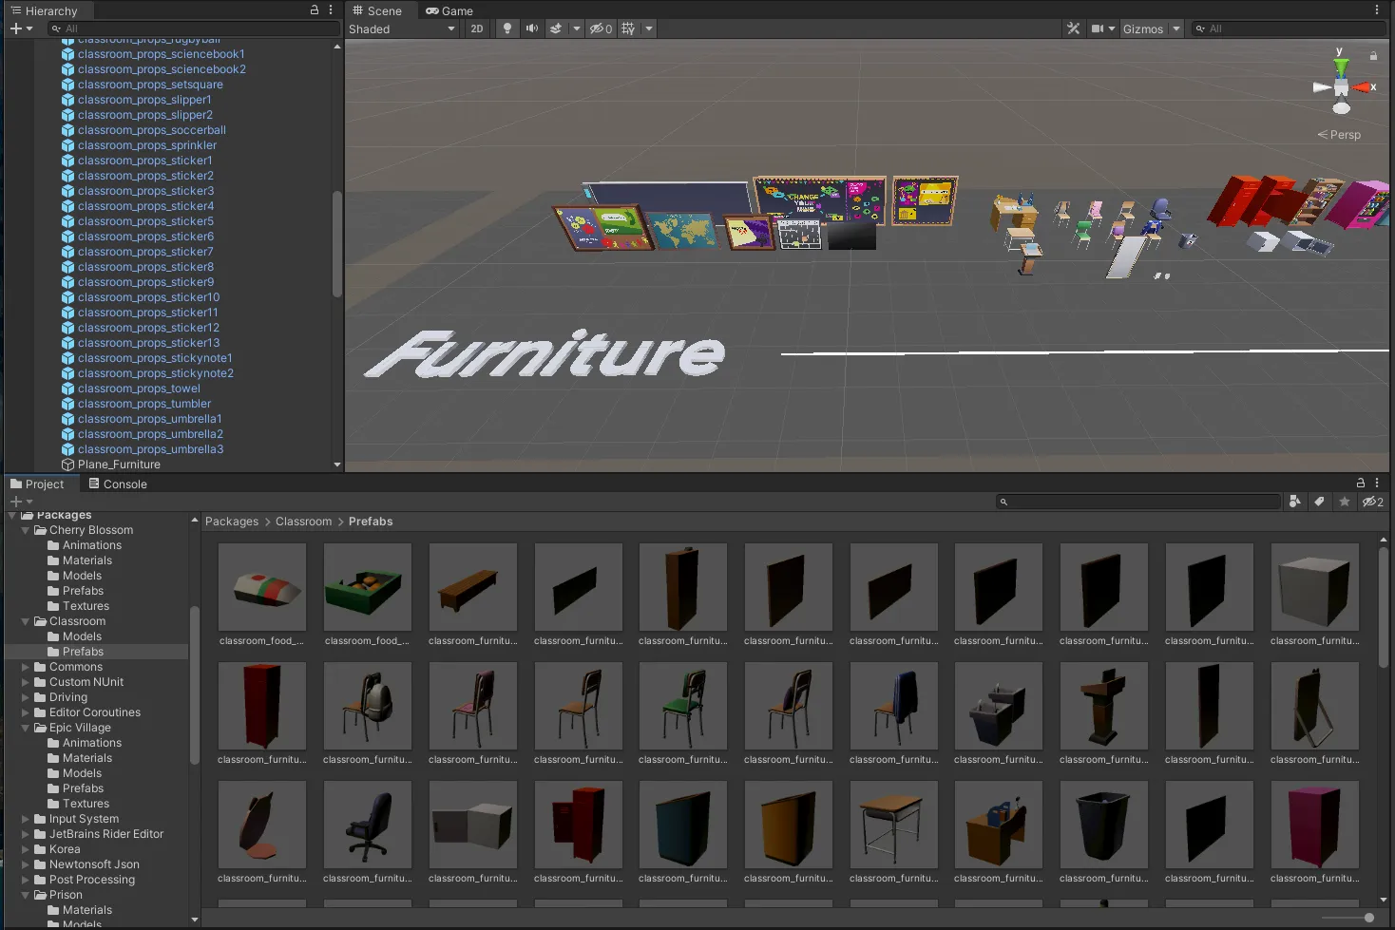
Task: Open scene tools wrench icon
Action: point(1074,28)
